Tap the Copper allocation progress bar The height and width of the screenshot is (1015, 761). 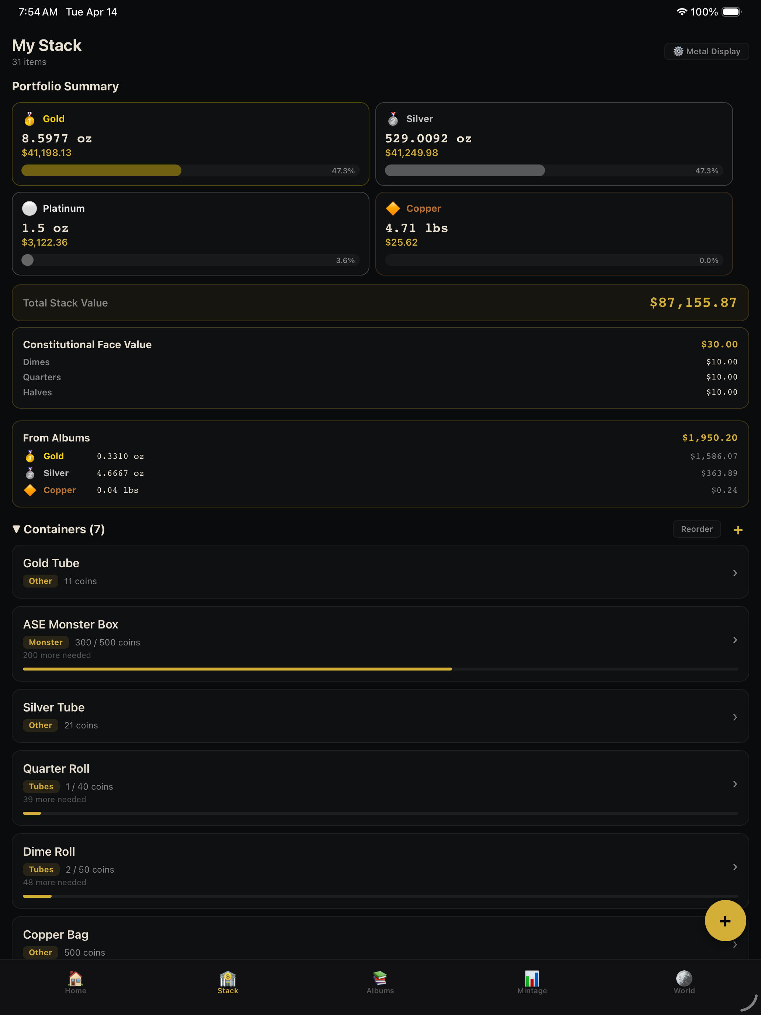coord(554,260)
